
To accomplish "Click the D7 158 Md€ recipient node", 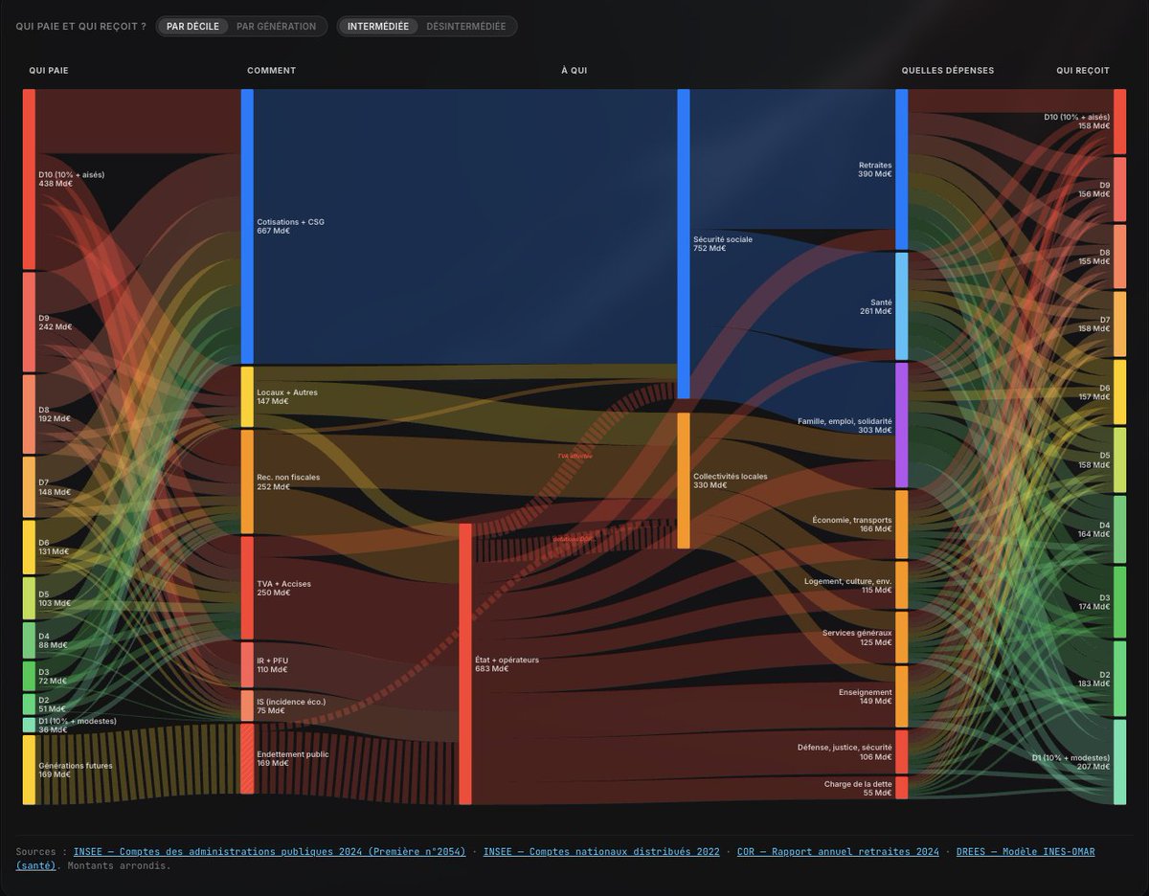I will (1119, 324).
